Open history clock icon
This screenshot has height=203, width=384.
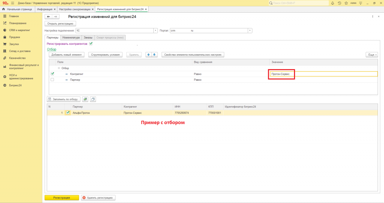tap(339, 3)
